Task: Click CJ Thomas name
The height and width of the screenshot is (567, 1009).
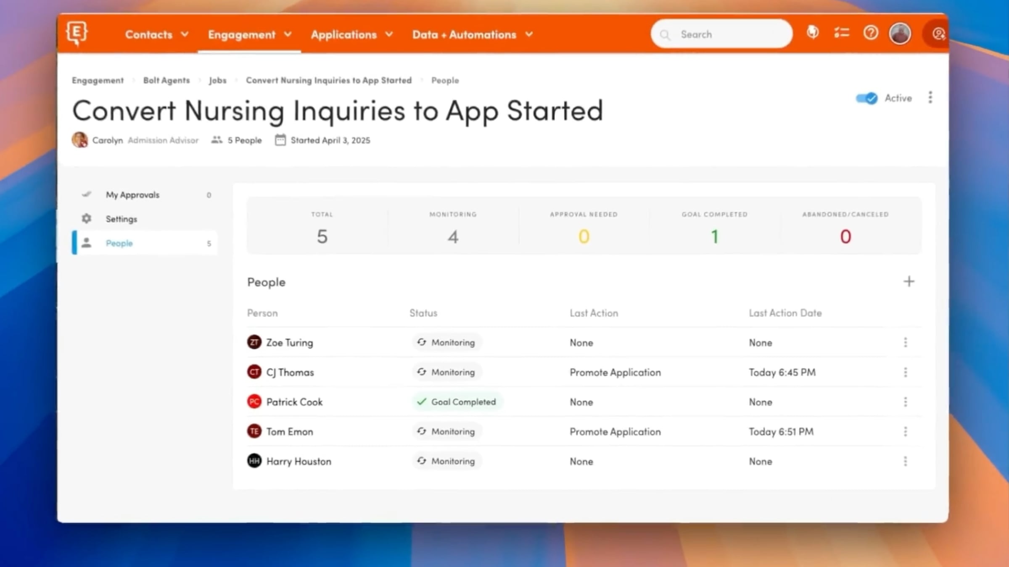Action: 290,373
